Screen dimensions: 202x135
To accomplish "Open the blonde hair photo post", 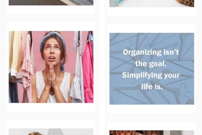I will [x=51, y=132].
